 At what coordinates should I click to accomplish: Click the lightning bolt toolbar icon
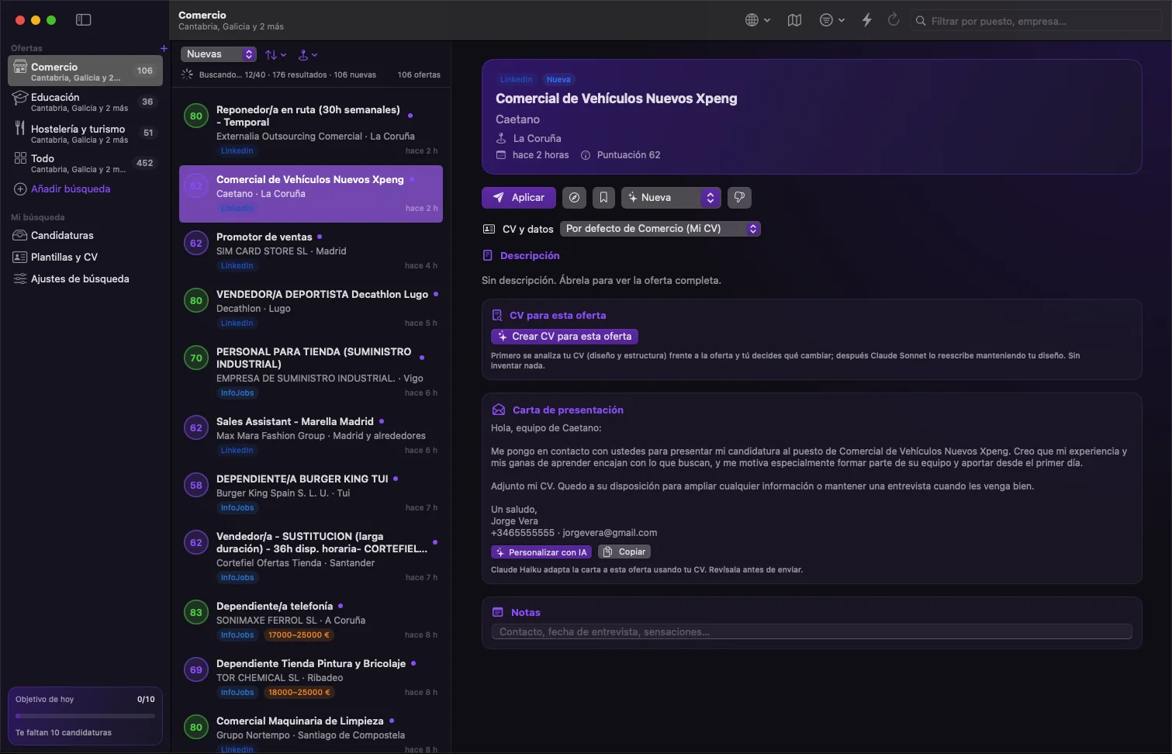(867, 20)
